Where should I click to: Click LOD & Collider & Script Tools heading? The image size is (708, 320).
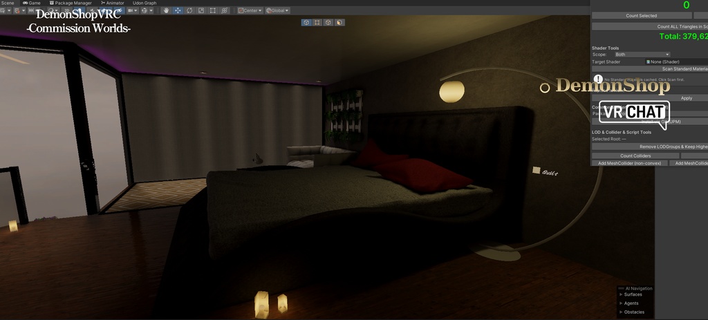(622, 132)
